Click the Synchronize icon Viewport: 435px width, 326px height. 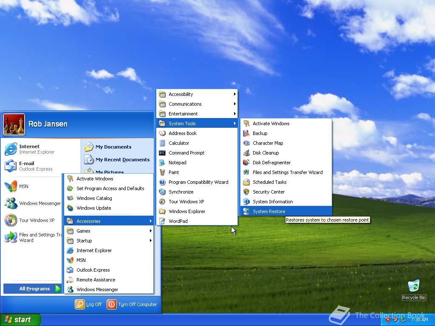coord(162,192)
